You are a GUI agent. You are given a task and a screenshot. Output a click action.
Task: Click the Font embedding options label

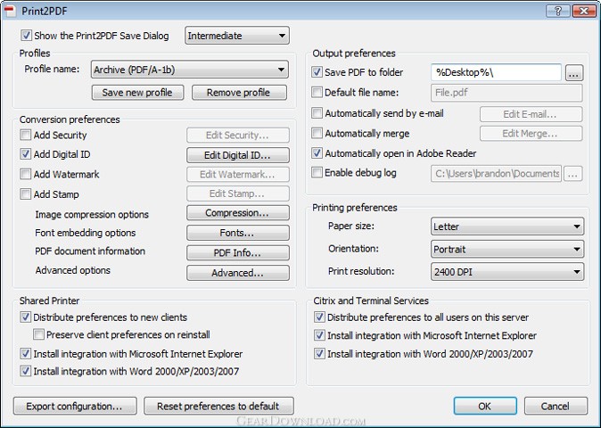[x=86, y=233]
